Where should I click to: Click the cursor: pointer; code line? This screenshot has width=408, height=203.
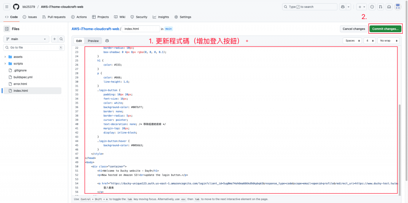[x=116, y=120]
